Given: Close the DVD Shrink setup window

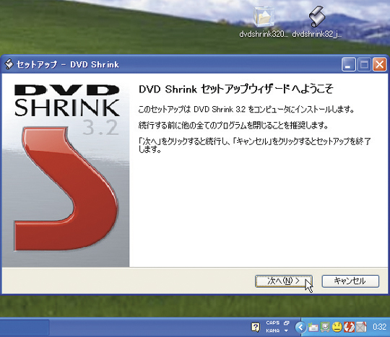Looking at the screenshot, I should point(379,65).
